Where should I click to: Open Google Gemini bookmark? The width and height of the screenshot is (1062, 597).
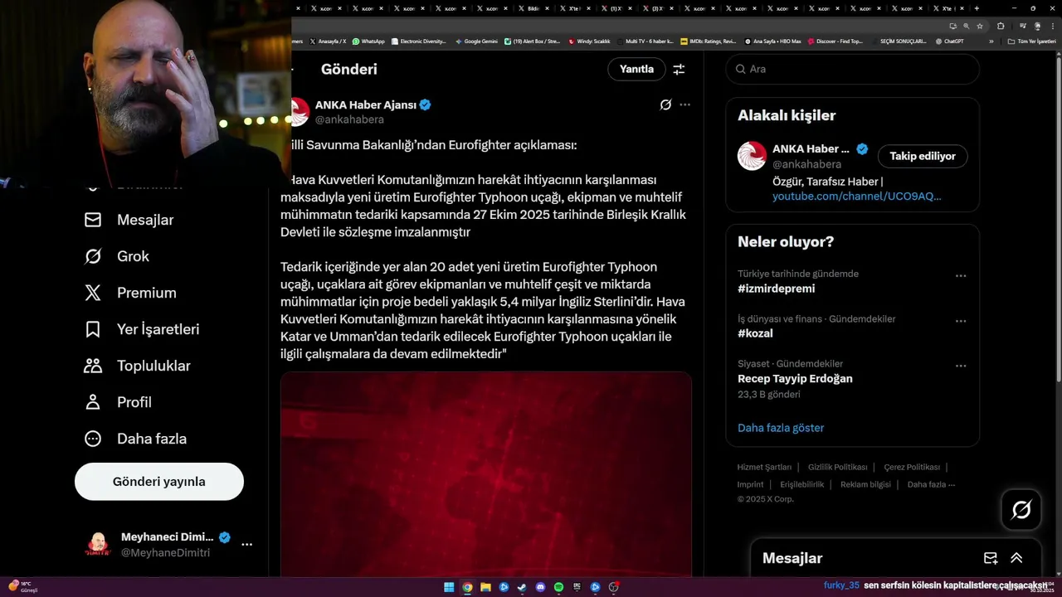[x=476, y=41]
